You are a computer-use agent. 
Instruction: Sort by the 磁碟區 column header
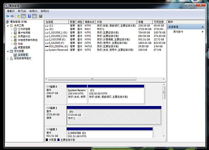point(57,22)
